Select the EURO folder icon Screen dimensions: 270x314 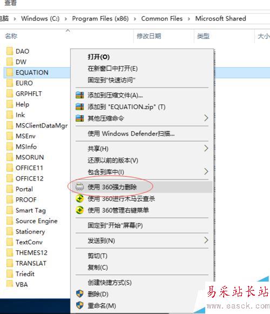click(10, 83)
